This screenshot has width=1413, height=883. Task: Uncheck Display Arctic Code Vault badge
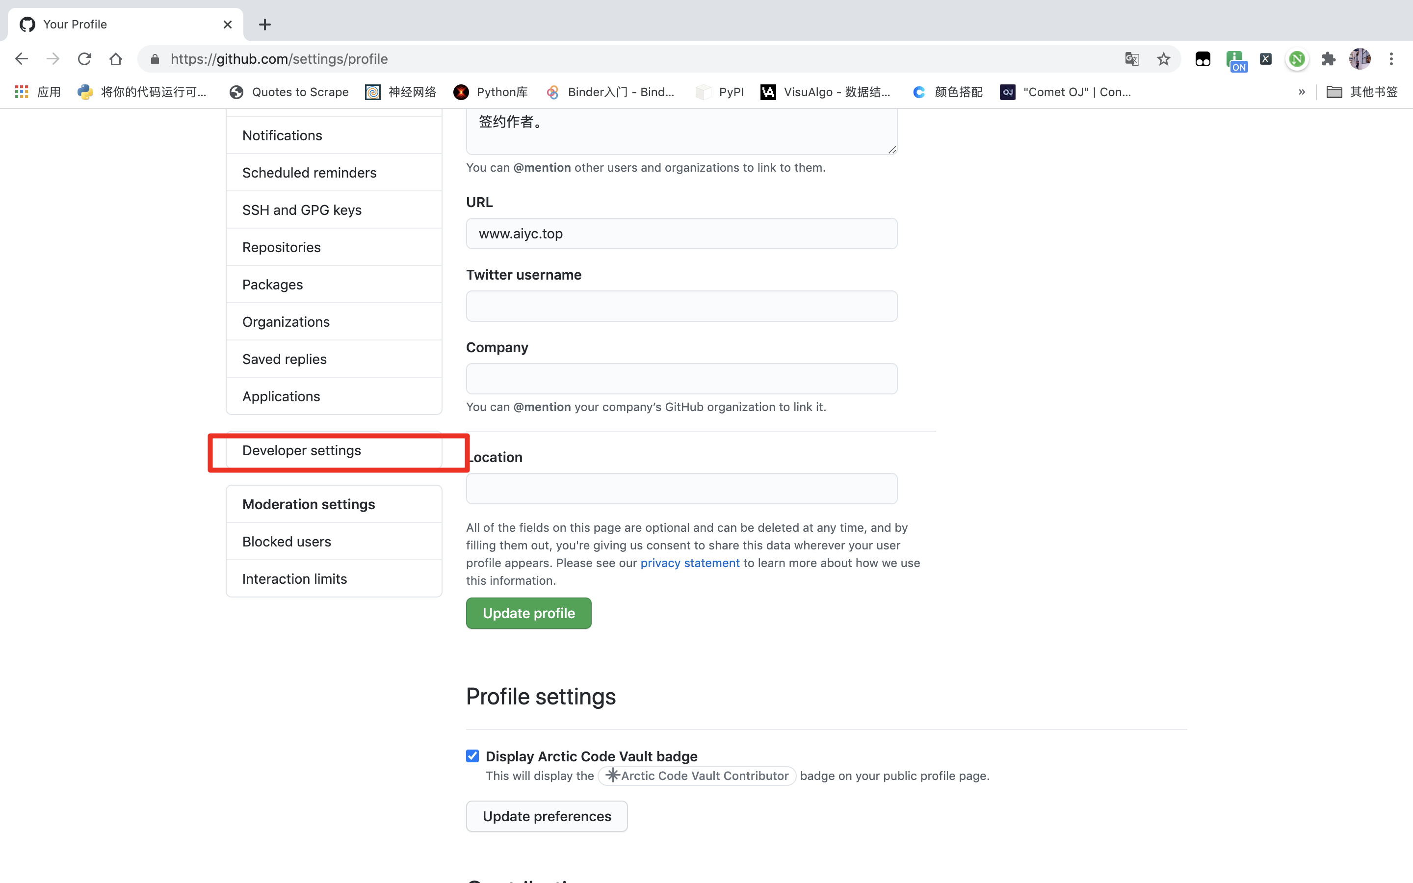pyautogui.click(x=472, y=755)
